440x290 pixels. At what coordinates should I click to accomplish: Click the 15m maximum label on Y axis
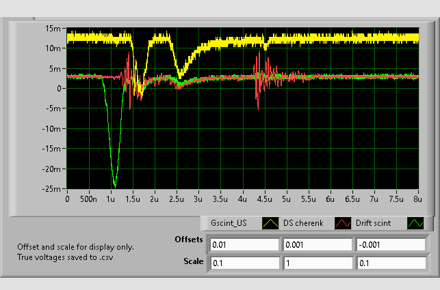(x=53, y=29)
